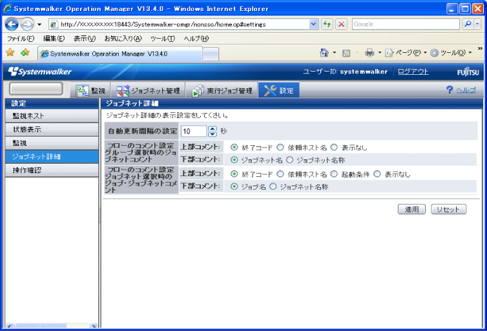487x331 pixels.
Task: Open a new blank browser tab
Action: (211, 54)
